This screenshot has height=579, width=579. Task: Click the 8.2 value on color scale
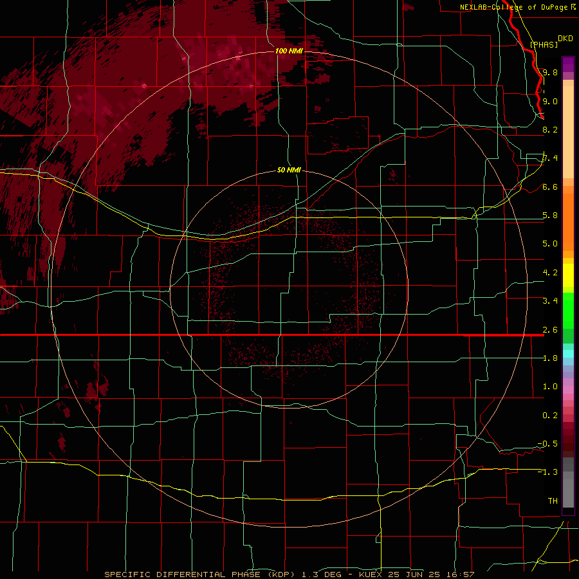click(550, 129)
